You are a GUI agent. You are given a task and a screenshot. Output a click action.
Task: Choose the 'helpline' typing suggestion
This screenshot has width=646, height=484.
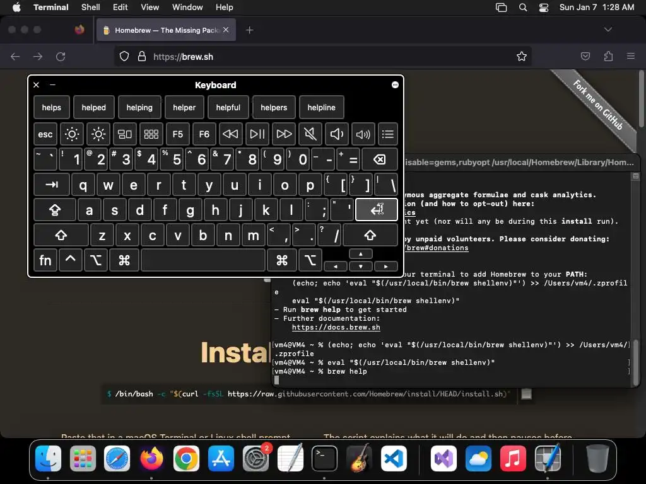point(321,107)
